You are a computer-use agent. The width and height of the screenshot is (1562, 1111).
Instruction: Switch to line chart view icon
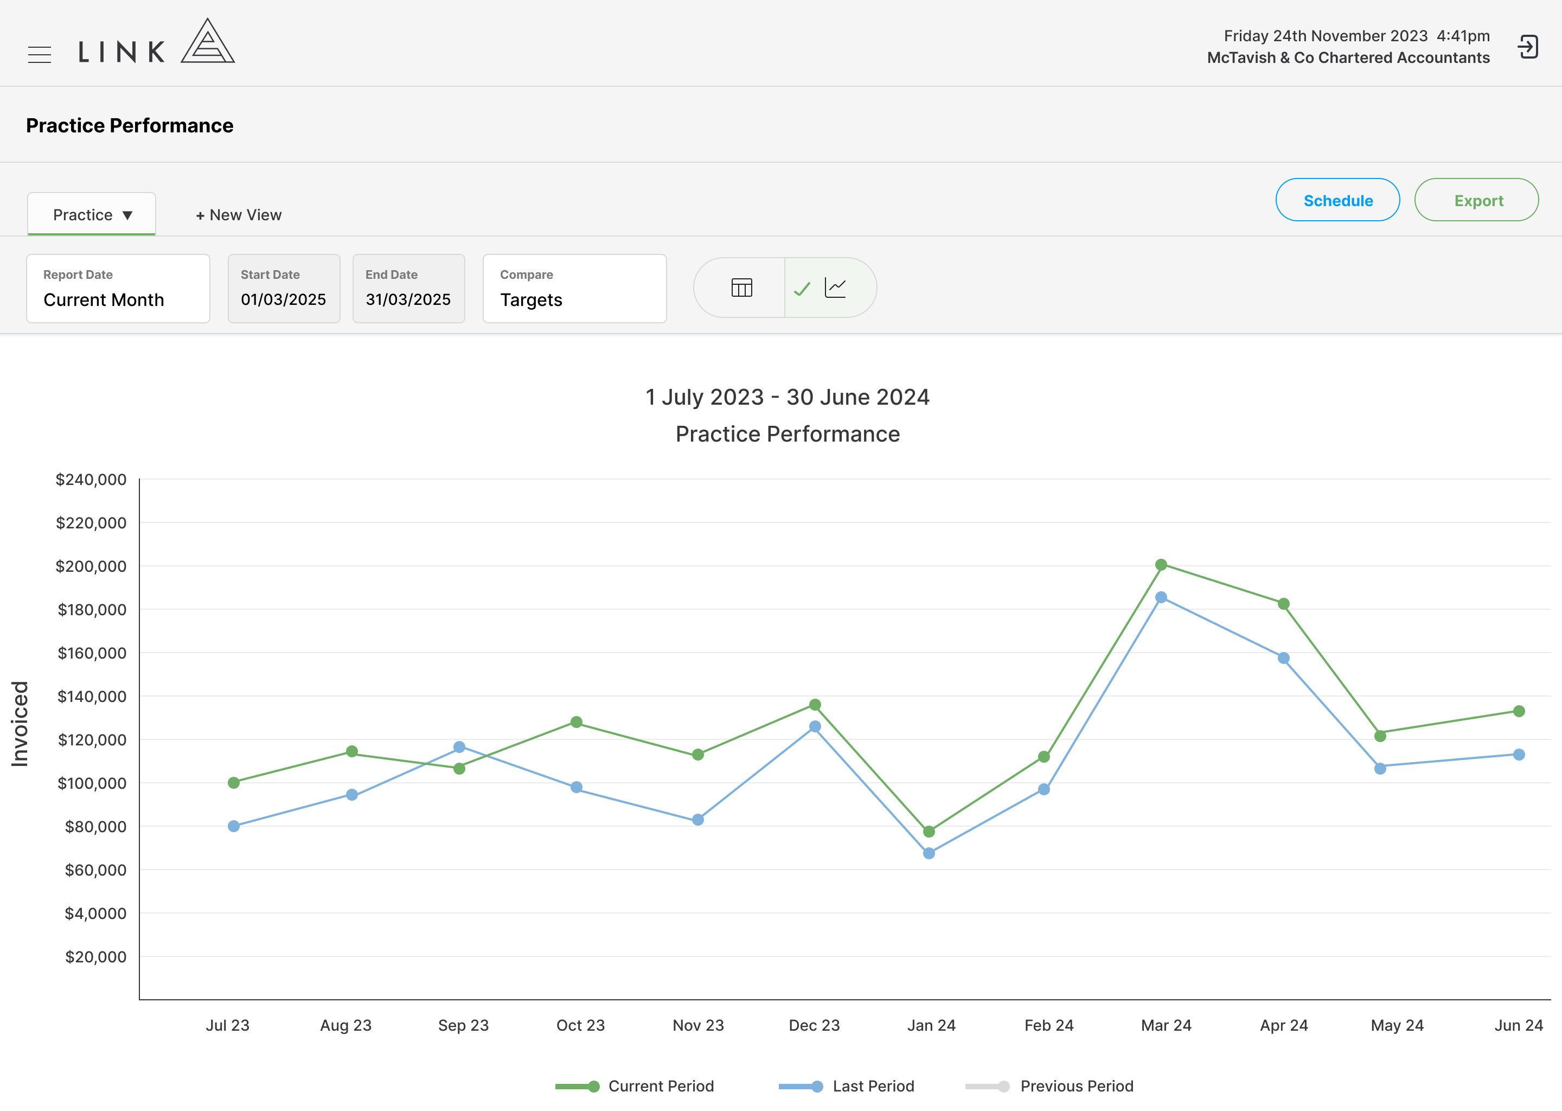(x=836, y=288)
